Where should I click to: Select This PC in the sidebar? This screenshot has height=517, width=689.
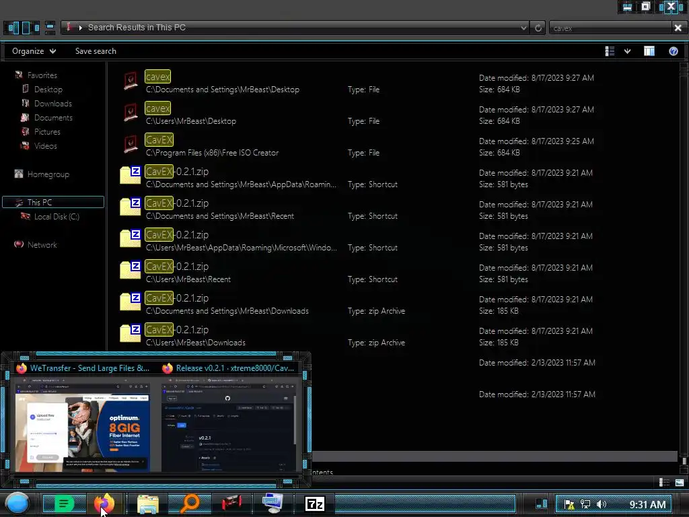[53, 202]
